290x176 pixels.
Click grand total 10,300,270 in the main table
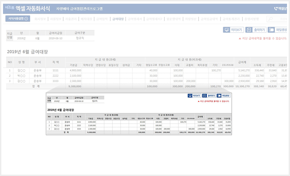[x=243, y=86]
